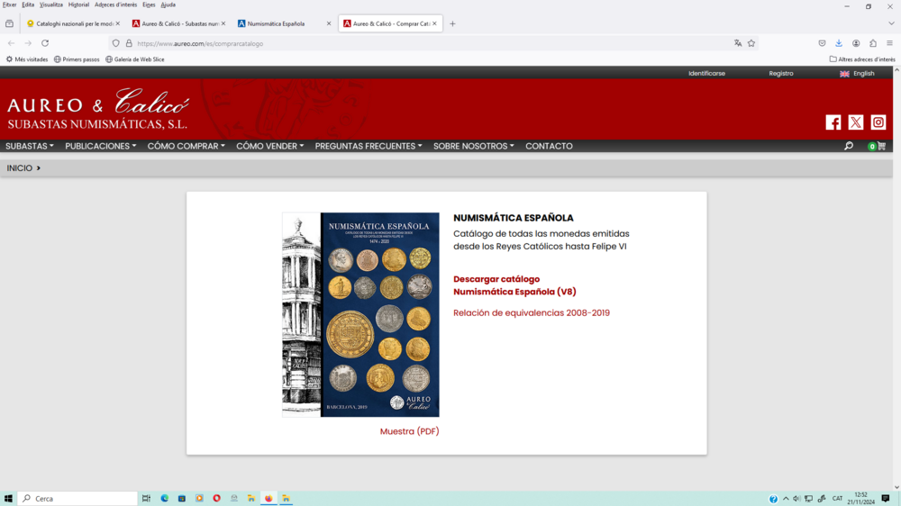
Task: Expand the PUBLICACIONES dropdown menu
Action: click(x=100, y=146)
